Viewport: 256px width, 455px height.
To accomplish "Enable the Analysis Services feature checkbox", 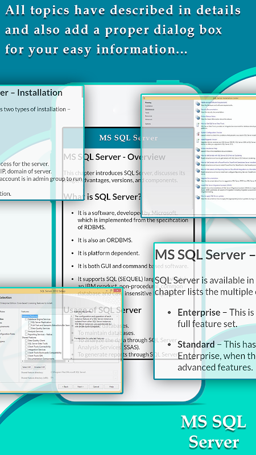I will pyautogui.click(x=26, y=332).
